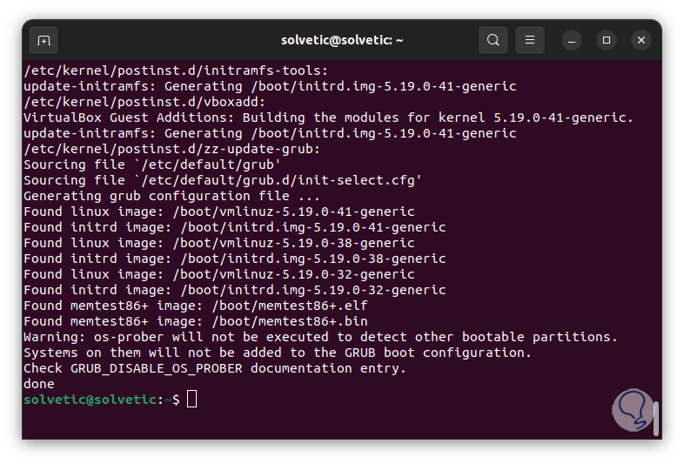This screenshot has height=464, width=684.
Task: Click the Solvetic watermark logo
Action: click(x=633, y=407)
